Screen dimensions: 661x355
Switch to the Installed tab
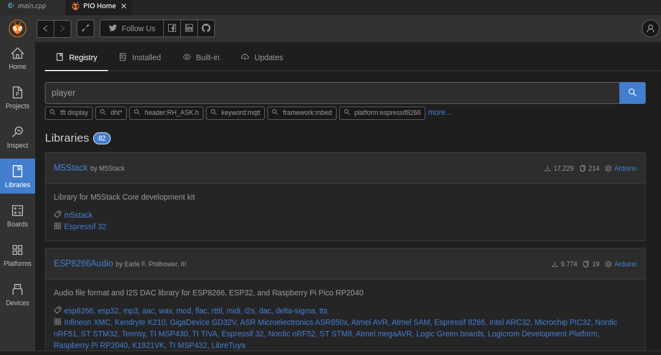[140, 57]
